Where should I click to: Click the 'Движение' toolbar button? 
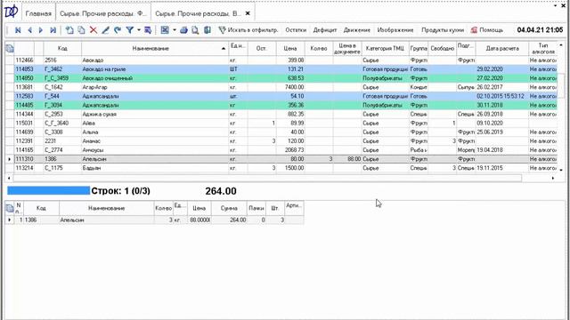[x=357, y=30]
